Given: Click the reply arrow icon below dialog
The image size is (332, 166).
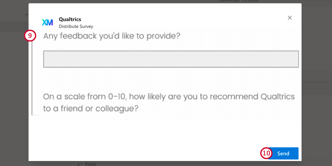Looking at the screenshot, I should coord(80,164).
